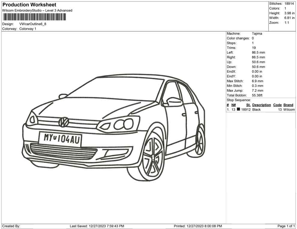Image resolution: width=297 pixels, height=229 pixels.
Task: Click the Machine value Tajima
Action: point(257,34)
